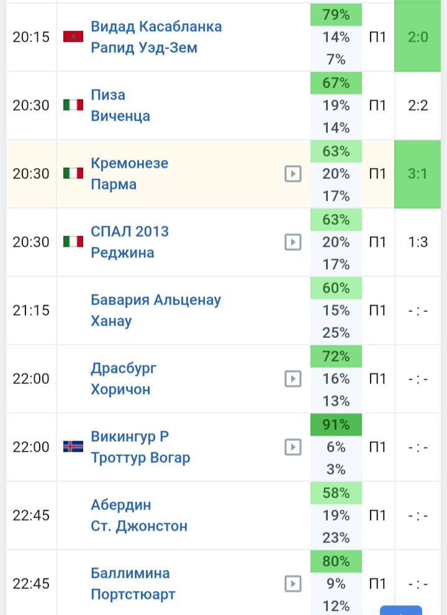The width and height of the screenshot is (447, 615).
Task: Play video for Баллимина vs Портстюарт
Action: pos(292,584)
